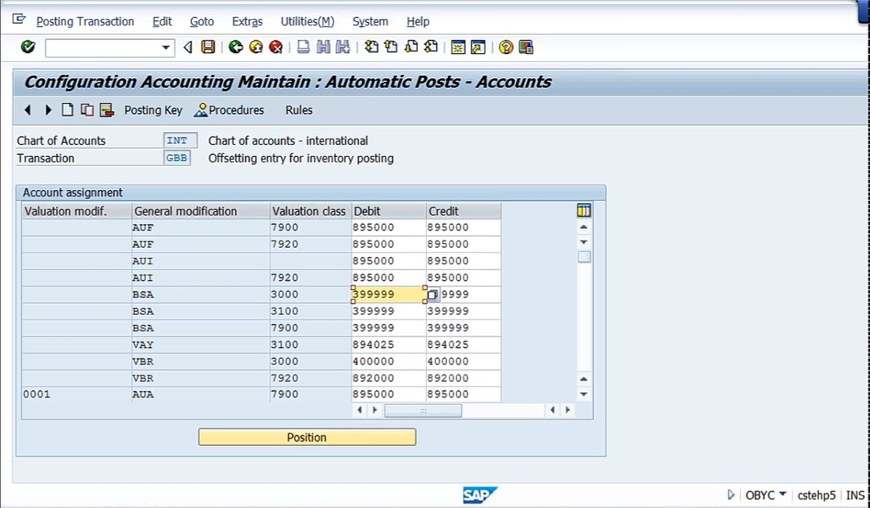Click the Valuation class column header

(x=310, y=211)
